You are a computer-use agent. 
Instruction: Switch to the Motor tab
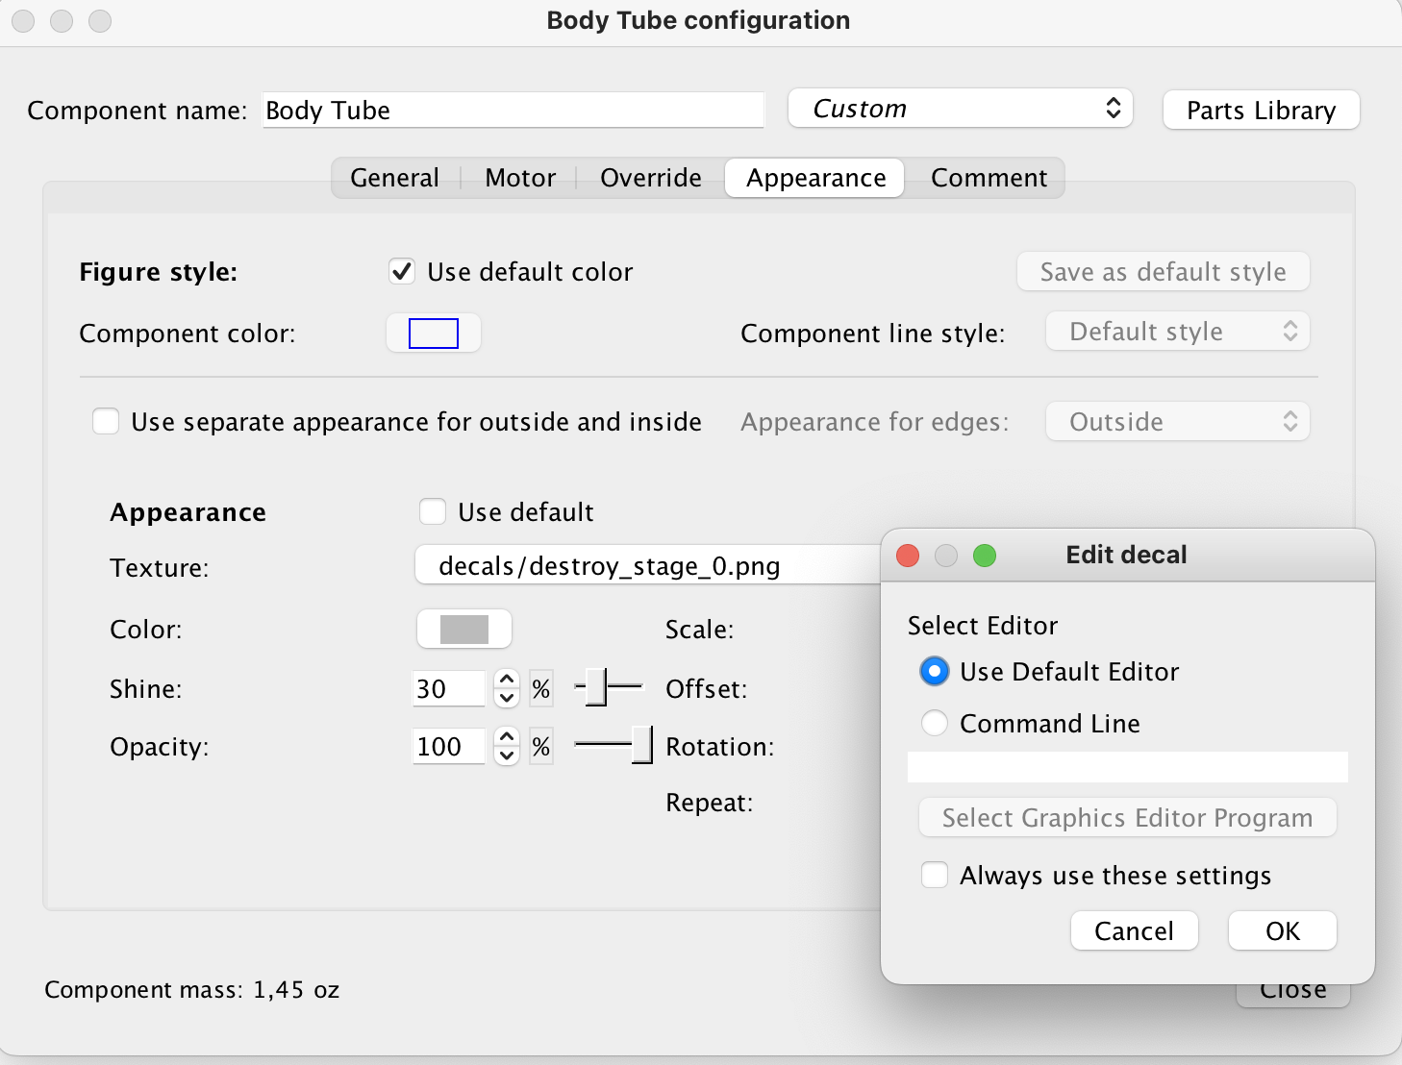(519, 178)
